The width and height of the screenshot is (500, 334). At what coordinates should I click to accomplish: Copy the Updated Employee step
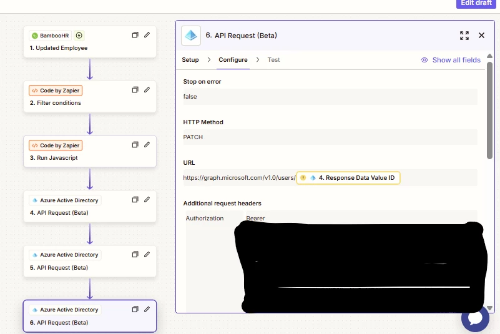pyautogui.click(x=135, y=35)
